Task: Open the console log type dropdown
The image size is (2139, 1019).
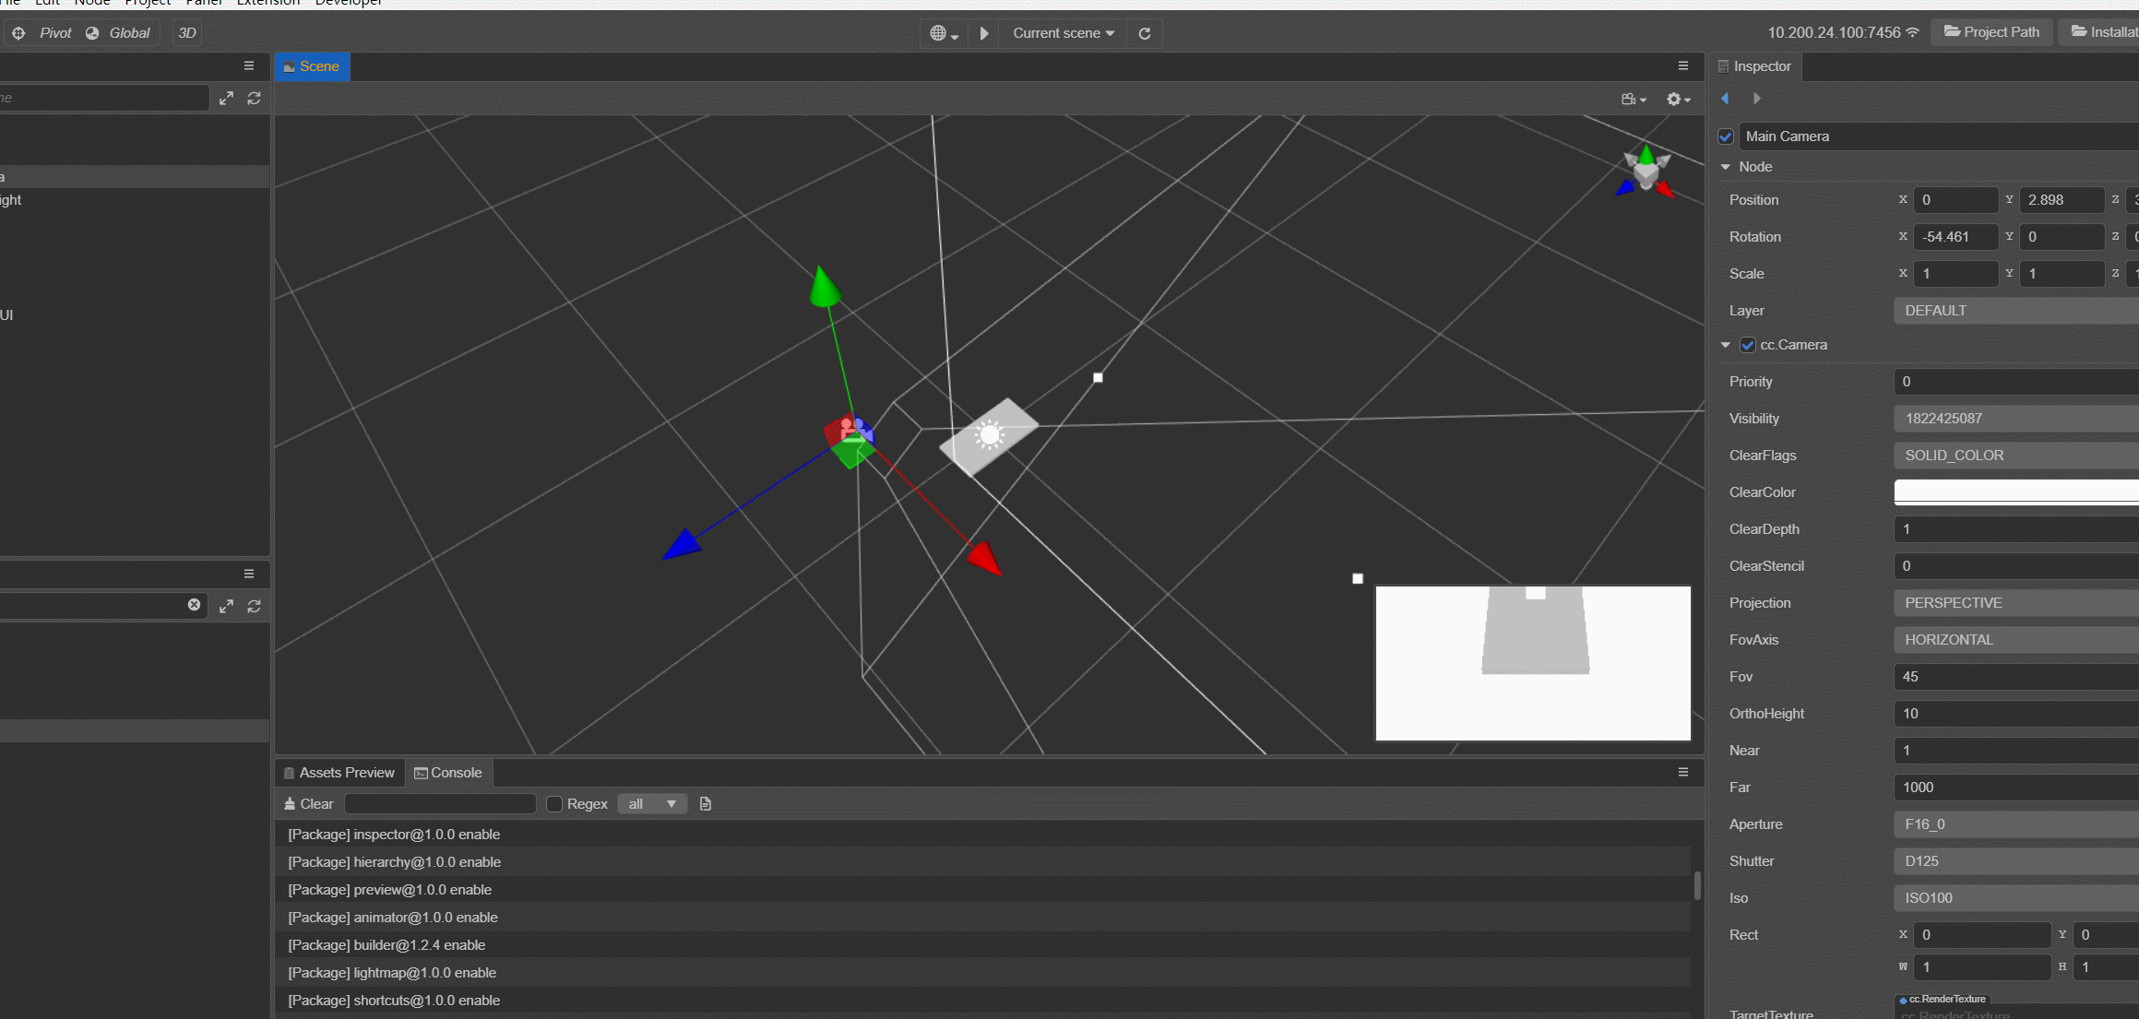Action: 651,804
